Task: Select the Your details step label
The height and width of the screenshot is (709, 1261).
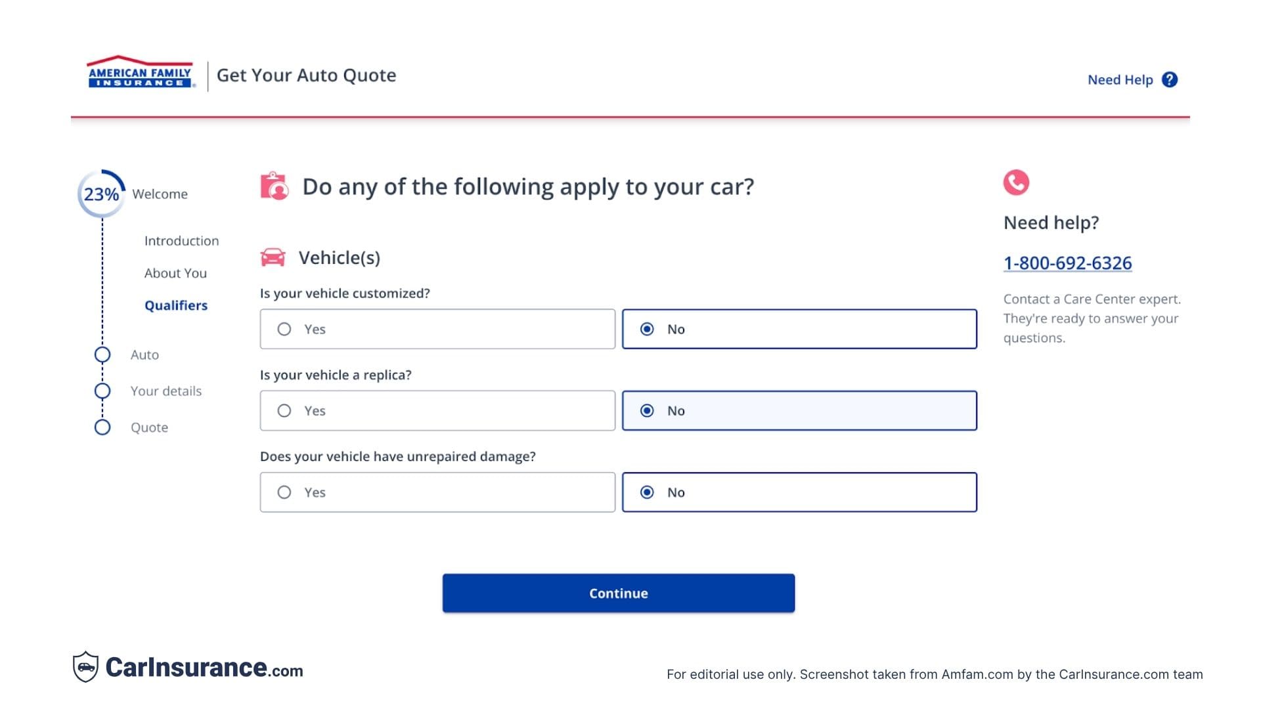Action: click(x=166, y=391)
